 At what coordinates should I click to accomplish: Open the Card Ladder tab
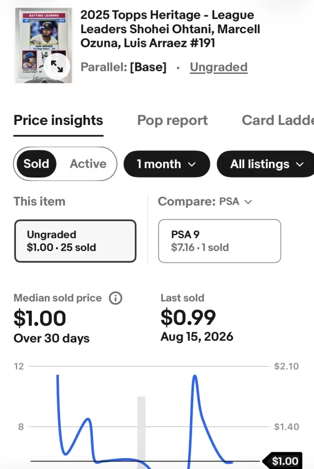click(x=278, y=120)
